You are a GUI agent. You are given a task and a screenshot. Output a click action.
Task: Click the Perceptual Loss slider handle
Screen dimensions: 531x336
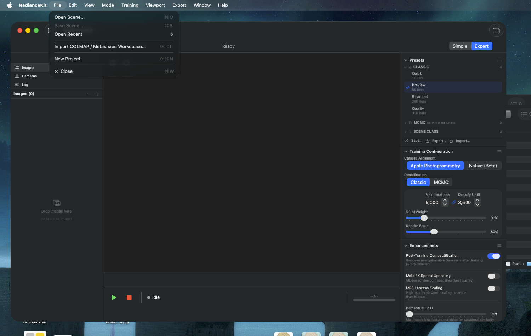coord(410,314)
